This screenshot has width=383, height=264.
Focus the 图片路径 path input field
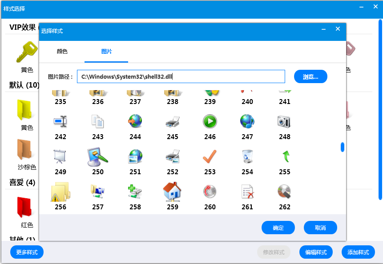click(181, 76)
